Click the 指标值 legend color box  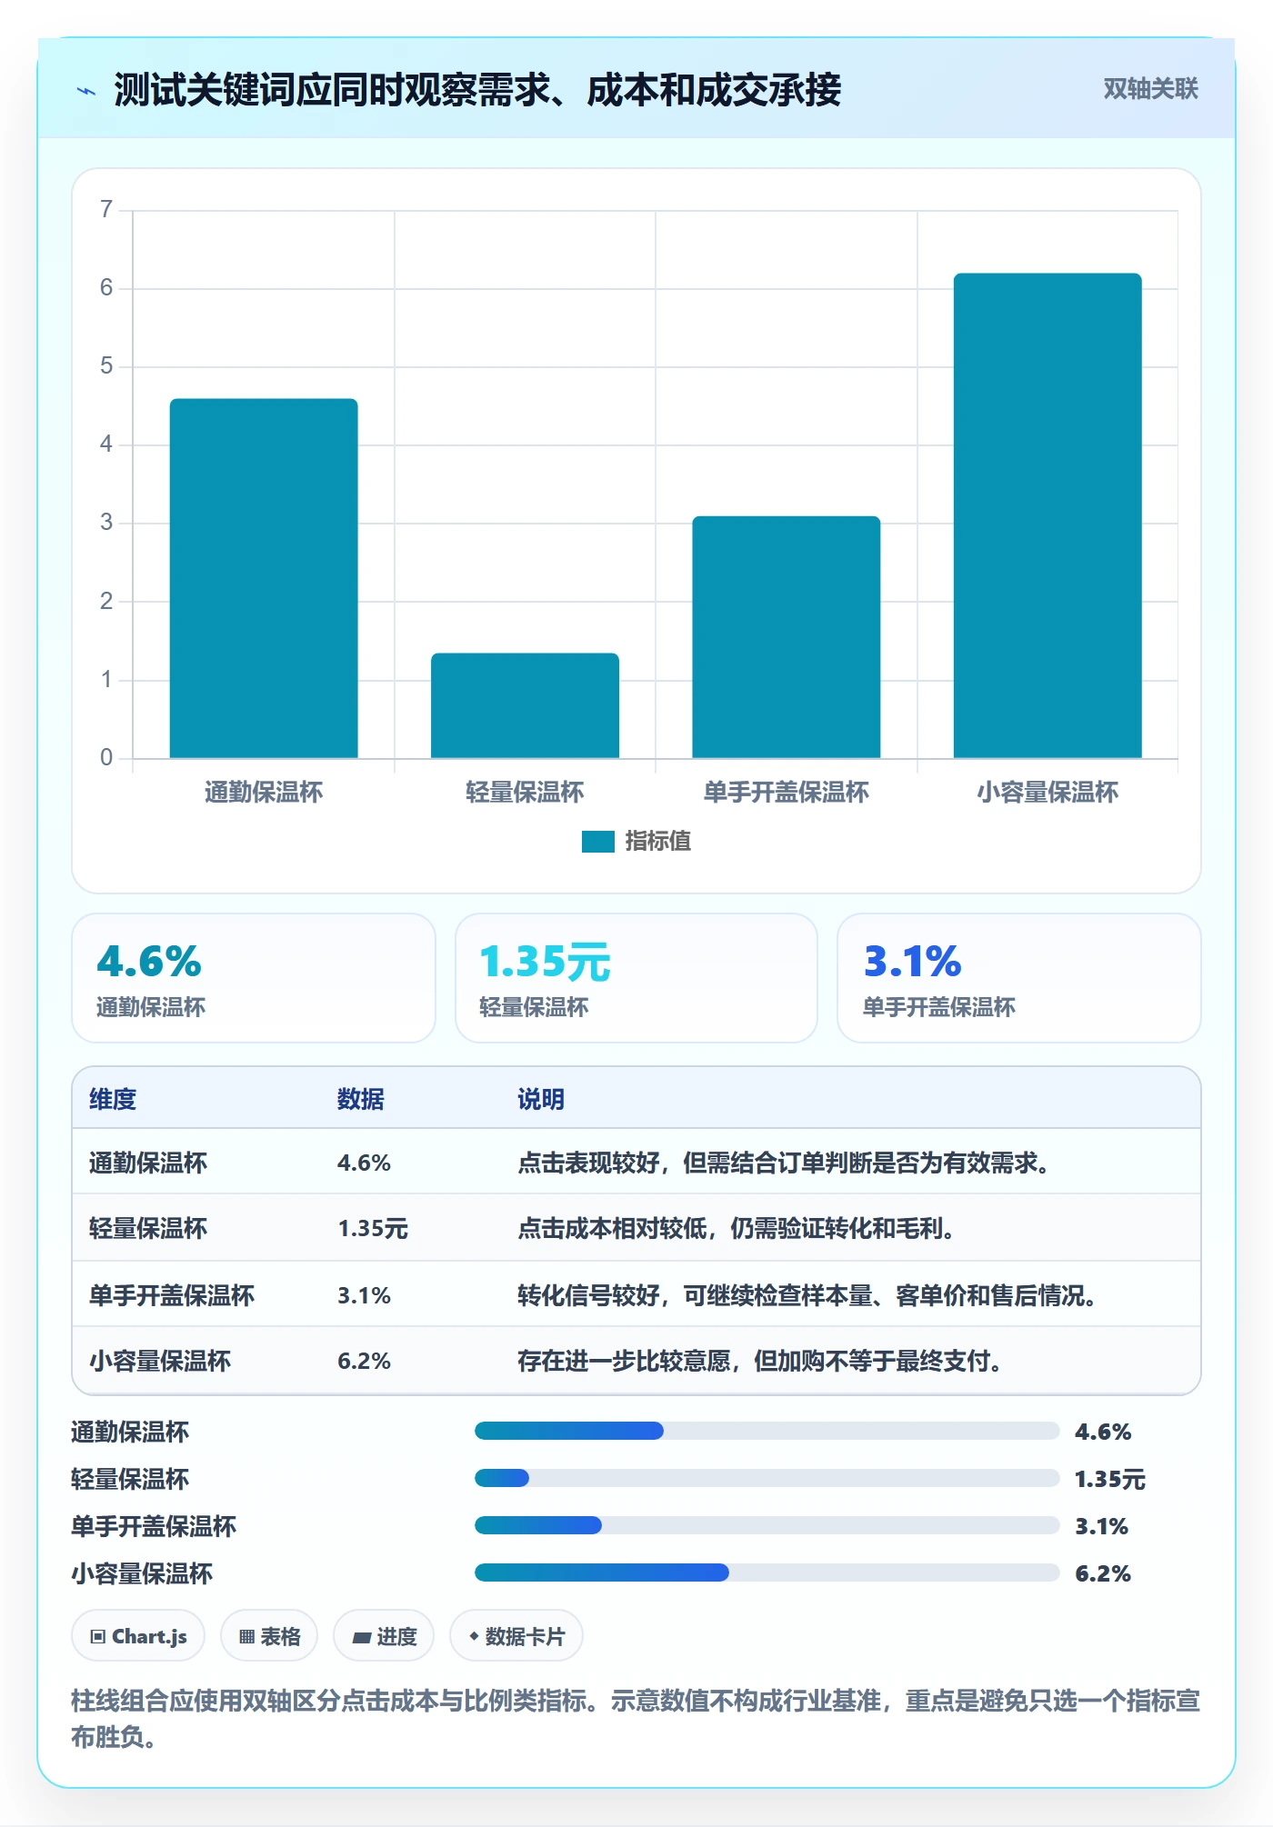pyautogui.click(x=598, y=842)
